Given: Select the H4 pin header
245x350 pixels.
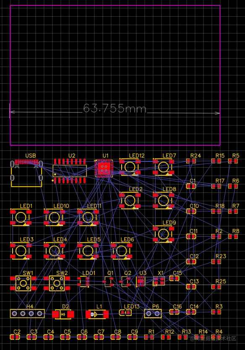Looking at the screenshot, I should [x=27, y=314].
